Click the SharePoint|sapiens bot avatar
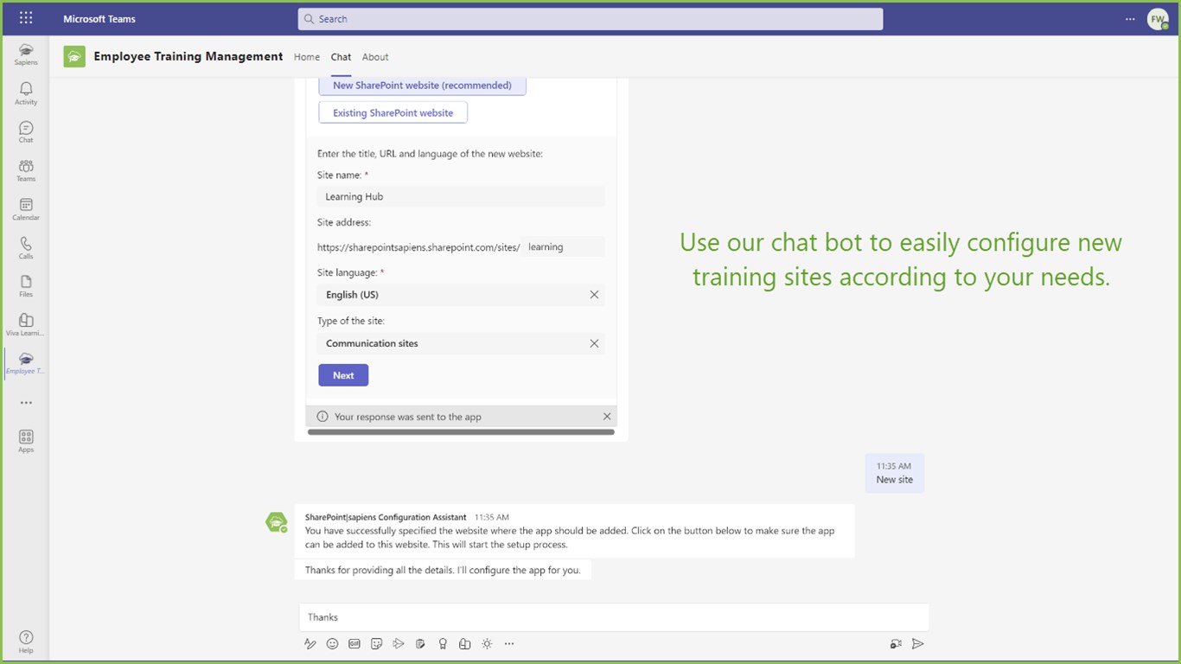 pos(276,521)
